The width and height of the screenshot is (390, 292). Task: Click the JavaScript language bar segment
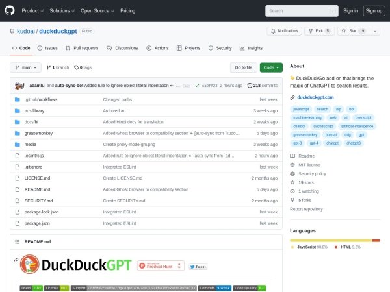[331, 240]
